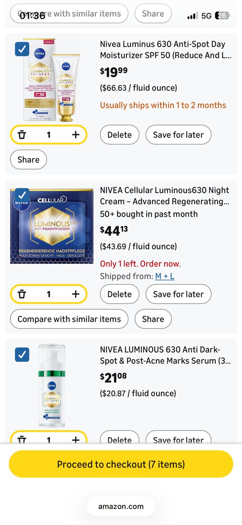
Task: Uncheck the Cellular Night Cream checkbox
Action: tap(22, 195)
